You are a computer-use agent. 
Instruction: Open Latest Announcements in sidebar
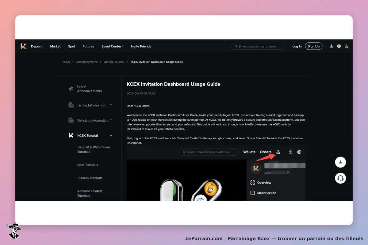(90, 89)
